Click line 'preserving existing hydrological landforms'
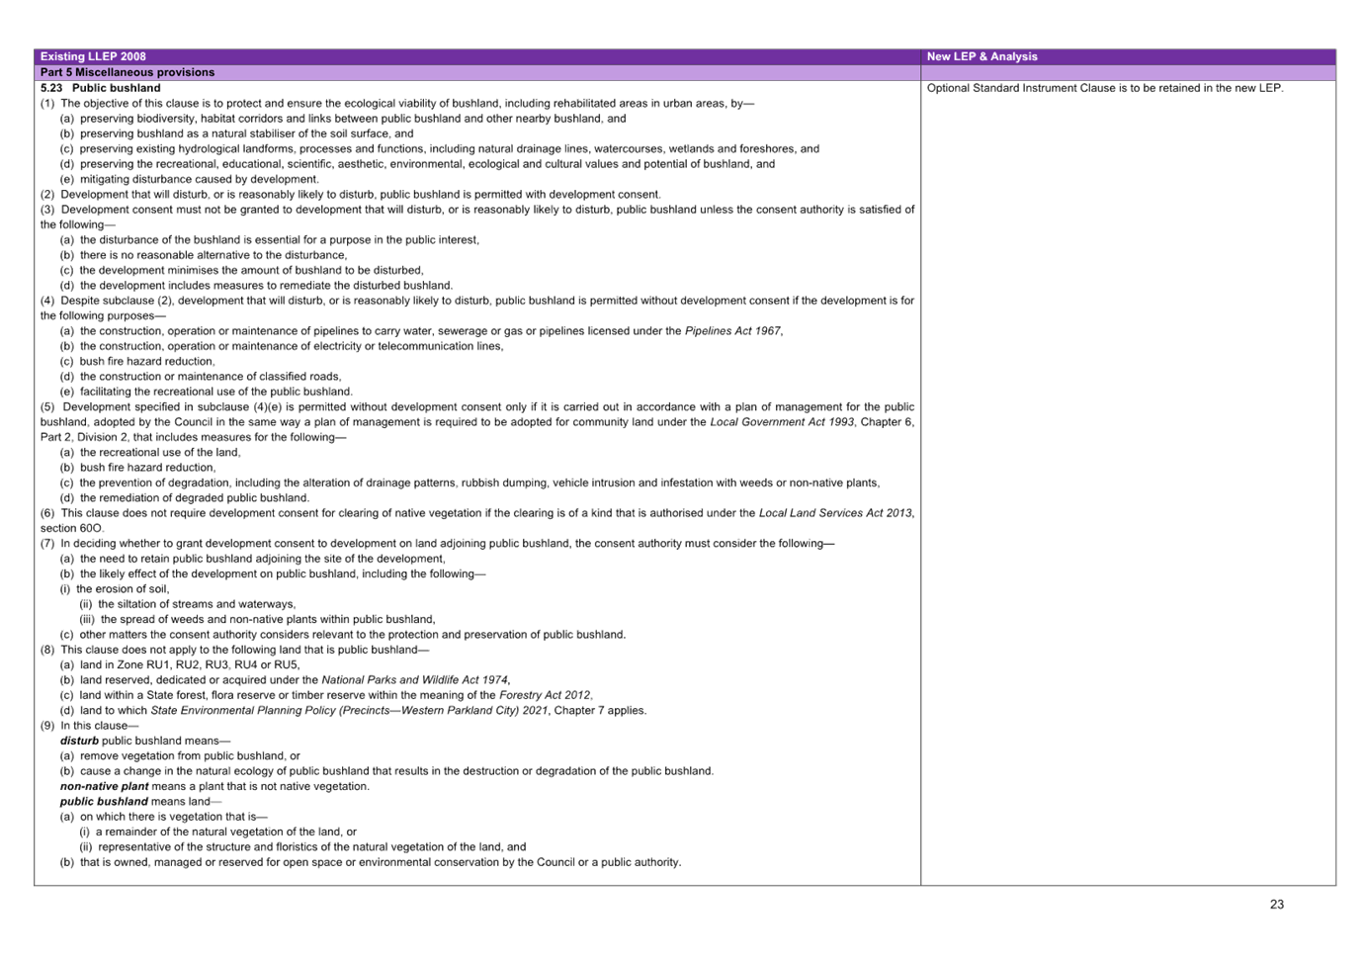Viewport: 1366px width, 966px height. click(x=440, y=149)
